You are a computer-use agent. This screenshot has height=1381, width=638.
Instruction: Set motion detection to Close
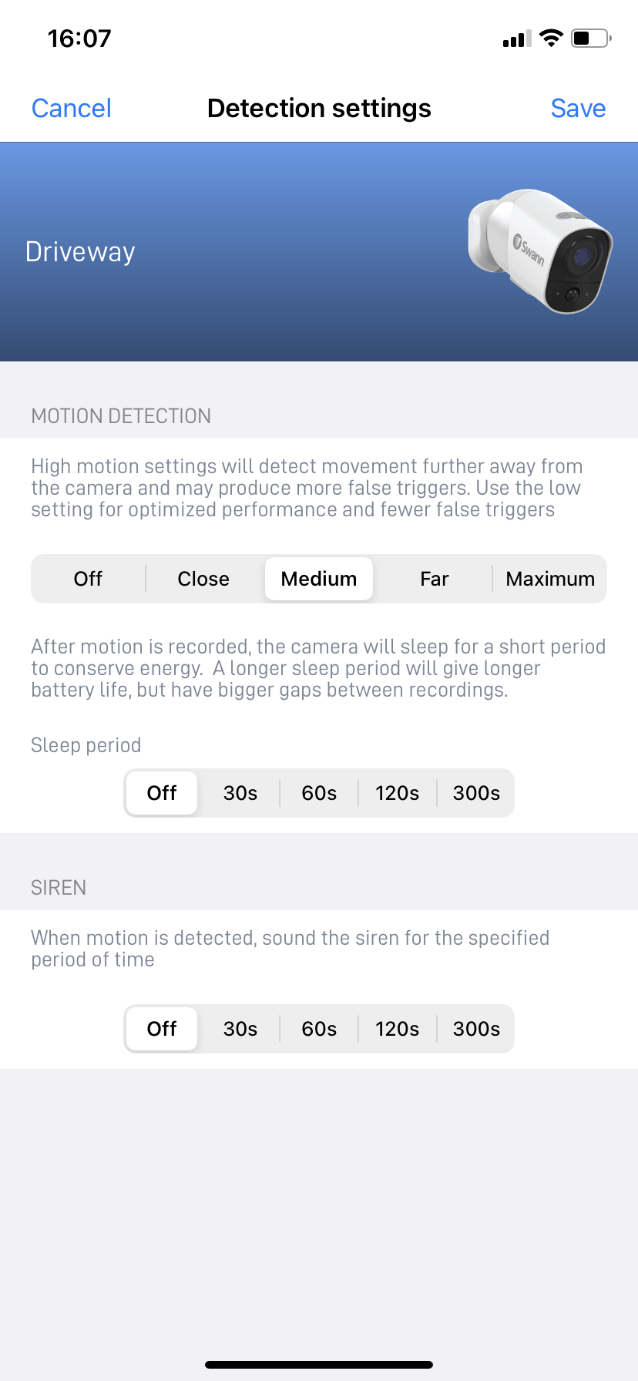203,579
